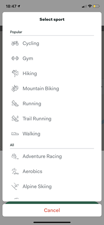Choose Gym from the list
Viewport: 104px width, 225px height.
[x=52, y=58]
